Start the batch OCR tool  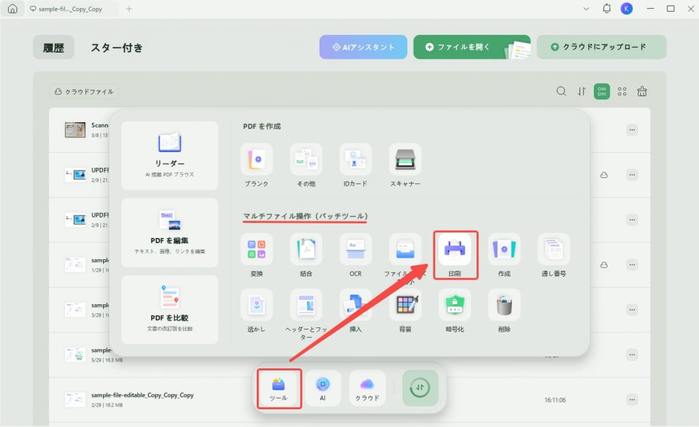click(x=355, y=250)
